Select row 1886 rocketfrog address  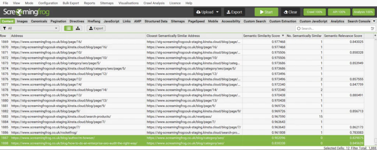[x=78, y=132]
